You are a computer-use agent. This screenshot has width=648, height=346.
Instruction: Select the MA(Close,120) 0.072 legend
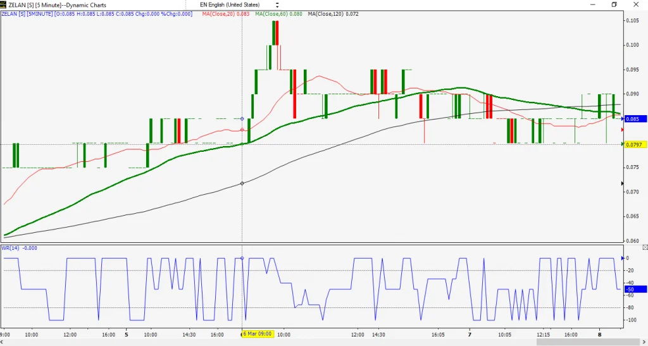[x=333, y=14]
